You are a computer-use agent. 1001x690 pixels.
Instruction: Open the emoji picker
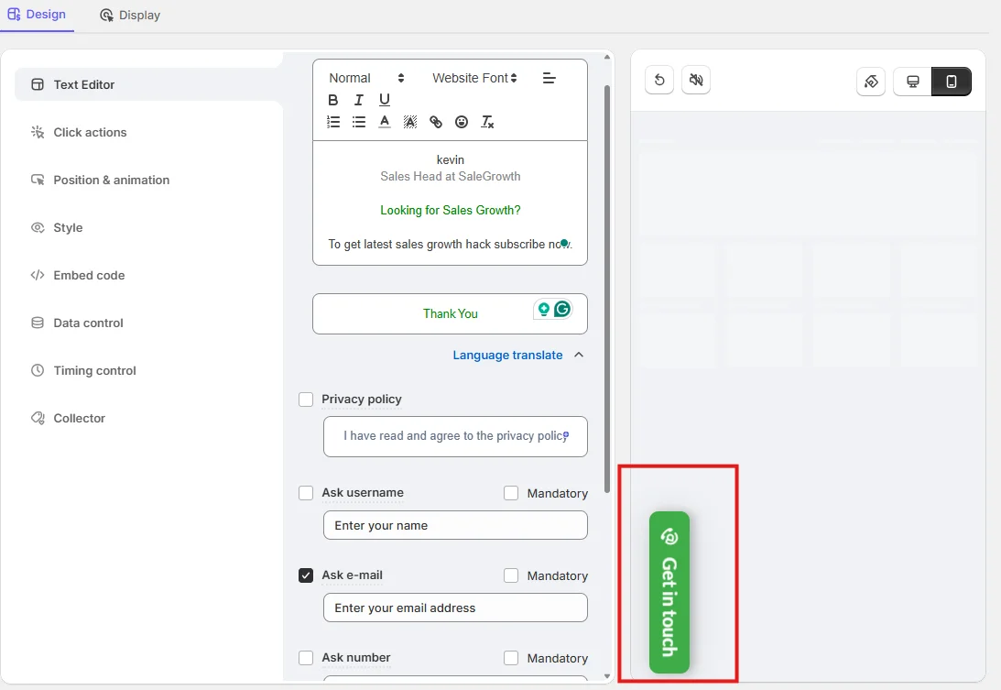tap(462, 122)
